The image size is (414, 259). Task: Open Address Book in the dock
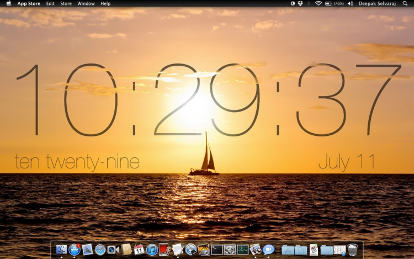[x=126, y=249]
